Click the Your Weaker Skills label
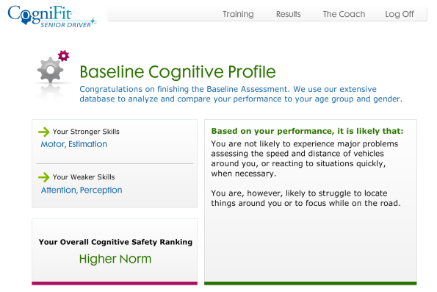The width and height of the screenshot is (437, 292). tap(84, 177)
